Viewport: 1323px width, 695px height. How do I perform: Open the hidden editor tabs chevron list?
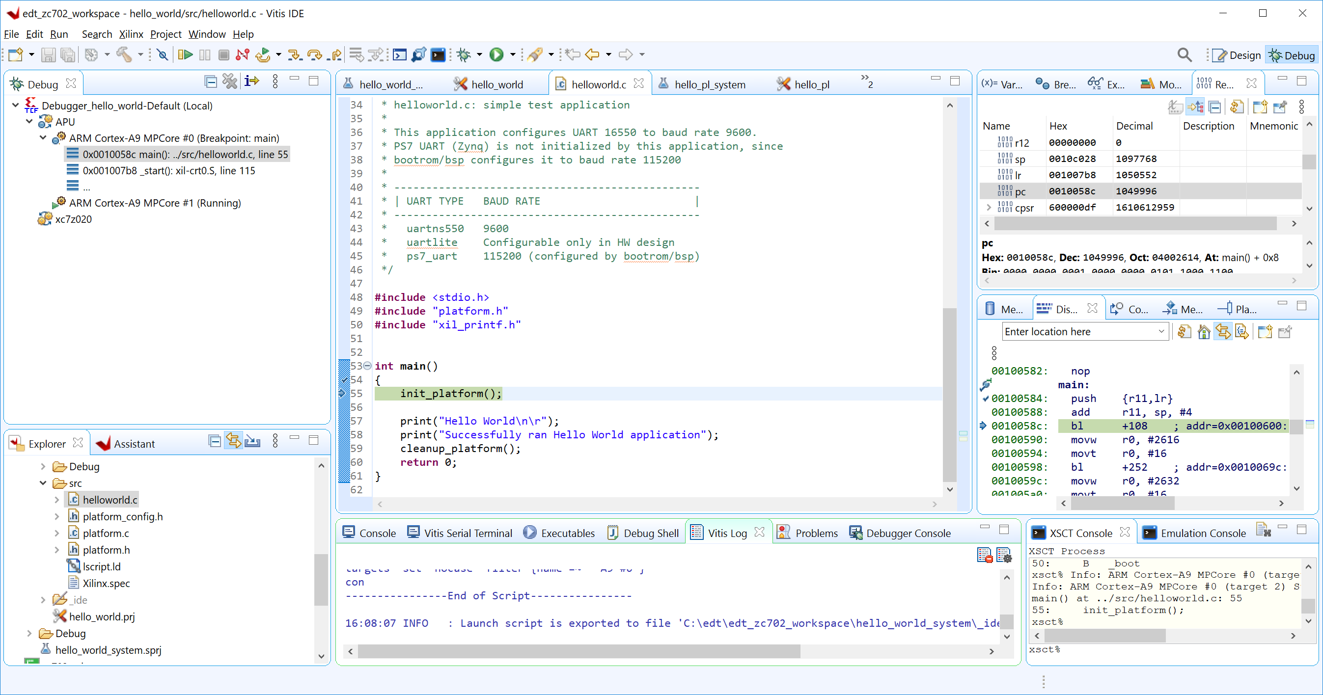(x=866, y=81)
